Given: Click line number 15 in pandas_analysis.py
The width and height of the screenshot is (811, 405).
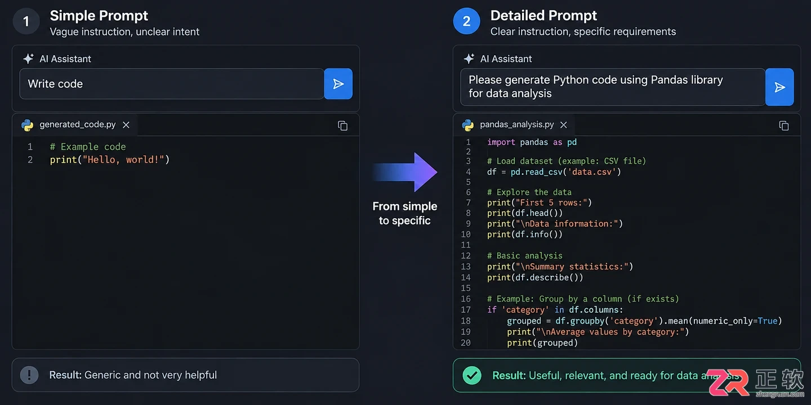Looking at the screenshot, I should (465, 288).
